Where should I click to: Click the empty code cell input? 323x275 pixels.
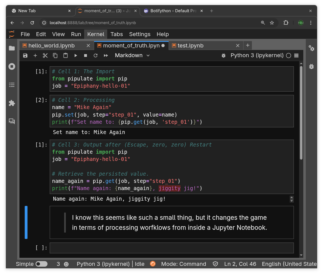pyautogui.click(x=171, y=248)
